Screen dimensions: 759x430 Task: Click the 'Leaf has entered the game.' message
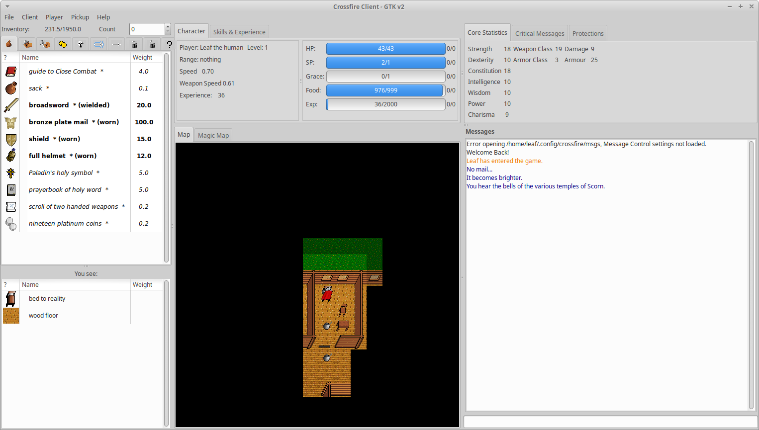pos(504,161)
